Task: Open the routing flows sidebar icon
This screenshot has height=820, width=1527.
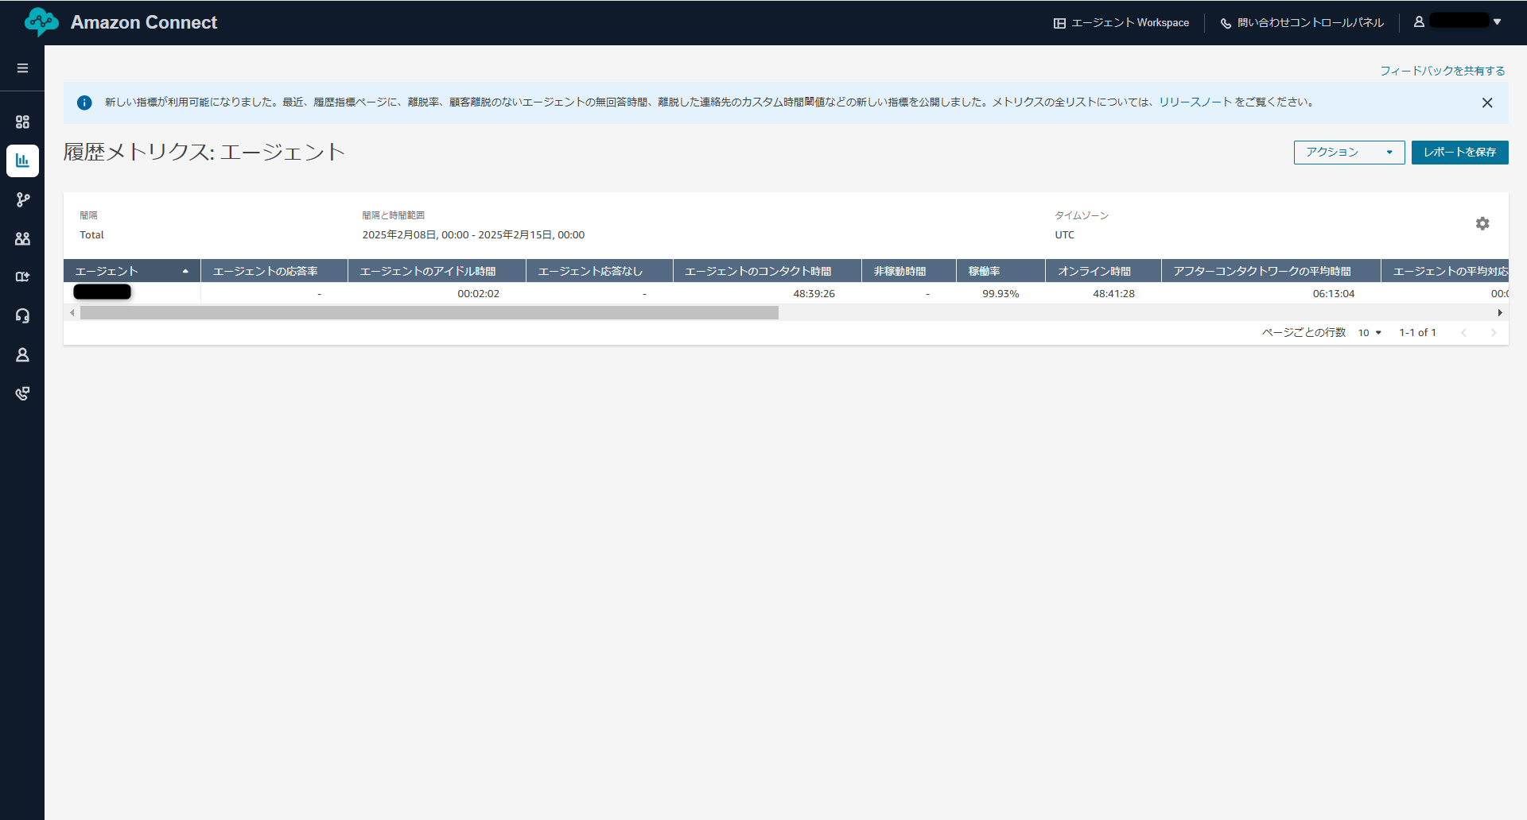Action: coord(22,199)
